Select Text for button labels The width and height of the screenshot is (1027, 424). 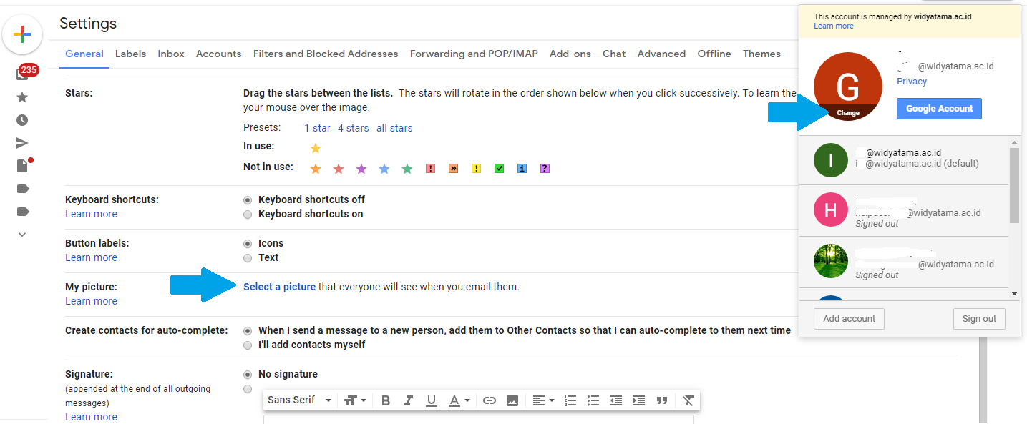pos(248,258)
